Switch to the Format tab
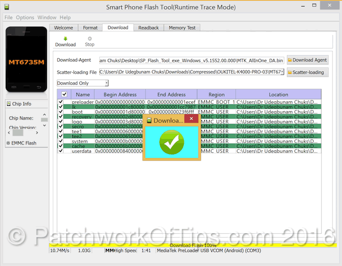 pos(90,28)
